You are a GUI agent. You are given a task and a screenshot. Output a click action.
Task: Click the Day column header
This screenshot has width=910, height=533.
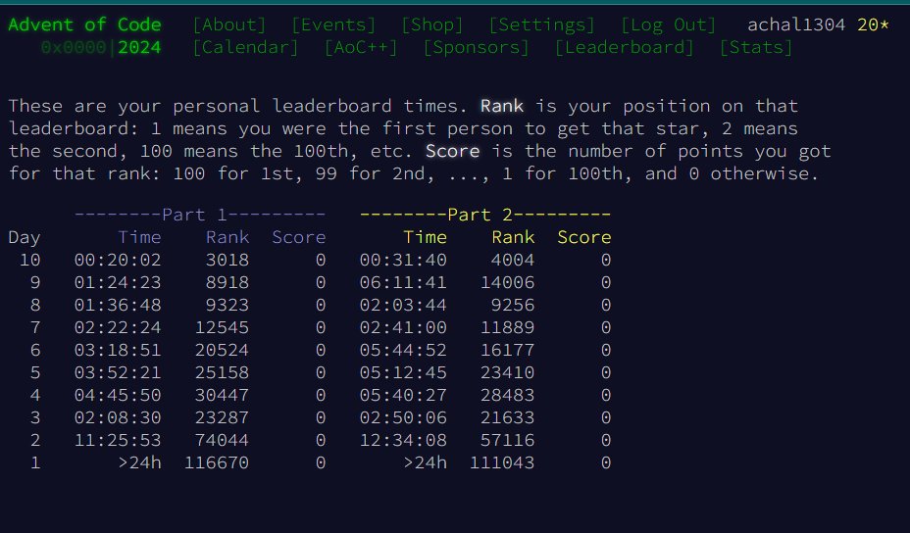[25, 238]
